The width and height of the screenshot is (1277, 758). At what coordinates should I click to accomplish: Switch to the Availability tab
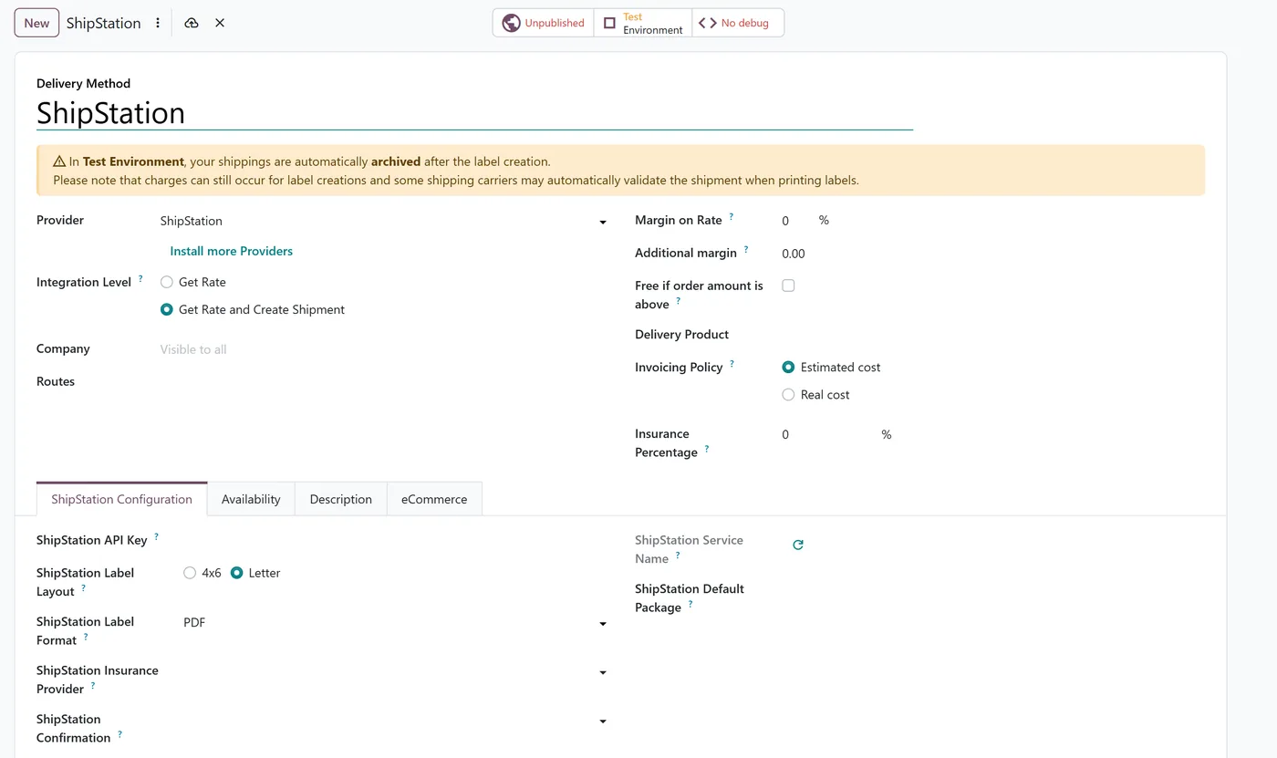coord(251,499)
